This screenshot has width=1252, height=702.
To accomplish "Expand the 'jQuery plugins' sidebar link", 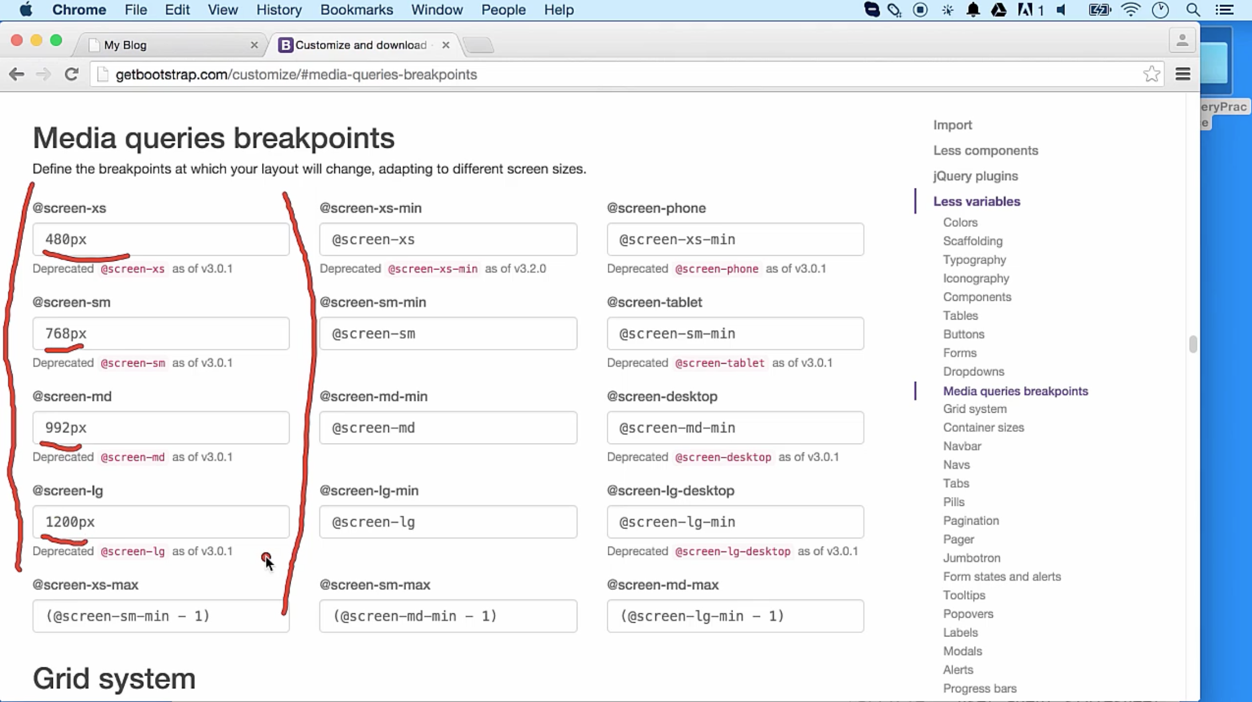I will click(974, 175).
